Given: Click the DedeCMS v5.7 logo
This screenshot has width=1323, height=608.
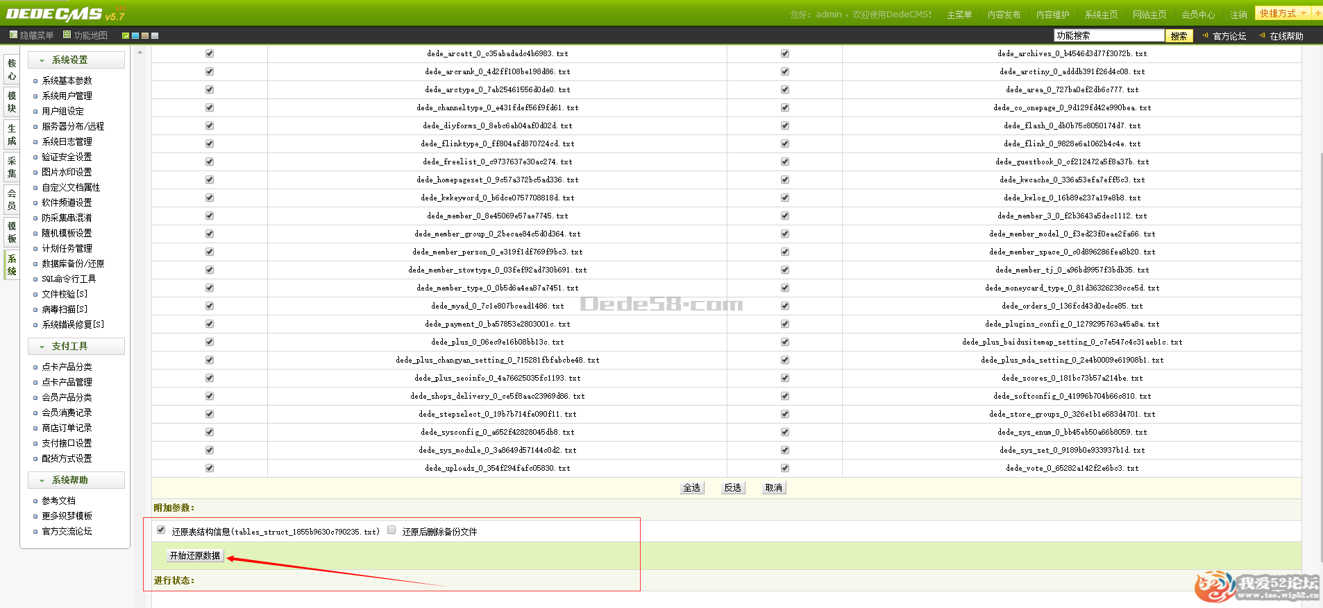Looking at the screenshot, I should (65, 13).
